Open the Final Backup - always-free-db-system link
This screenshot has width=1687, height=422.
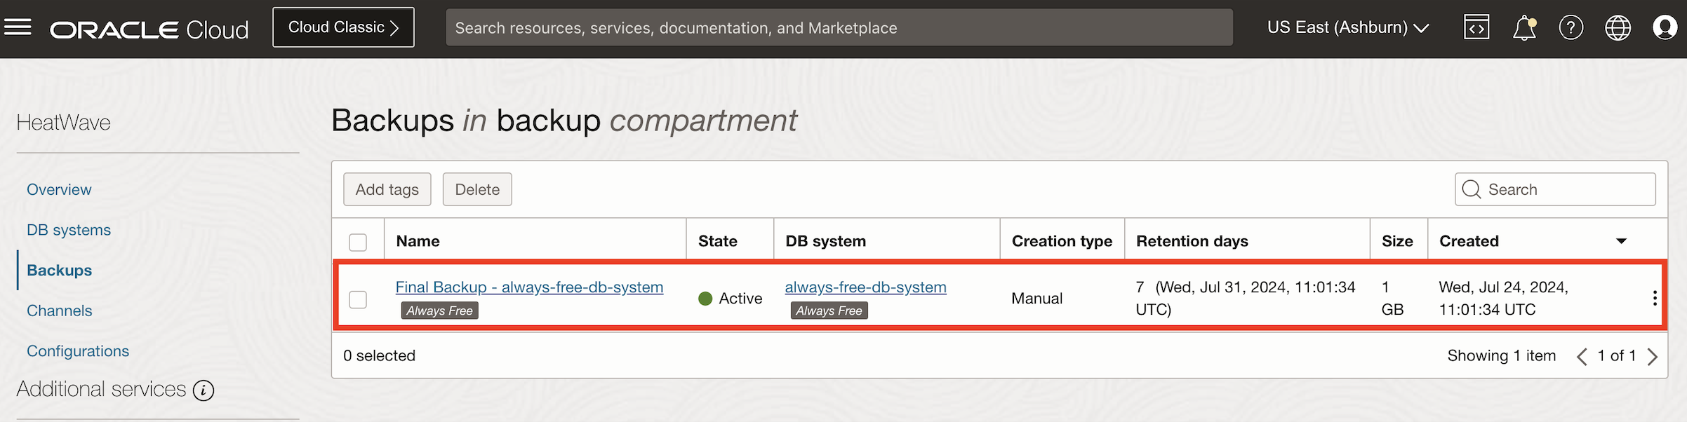[x=529, y=287]
